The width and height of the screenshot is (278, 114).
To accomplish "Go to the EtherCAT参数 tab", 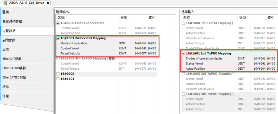I will pyautogui.click(x=12, y=59).
